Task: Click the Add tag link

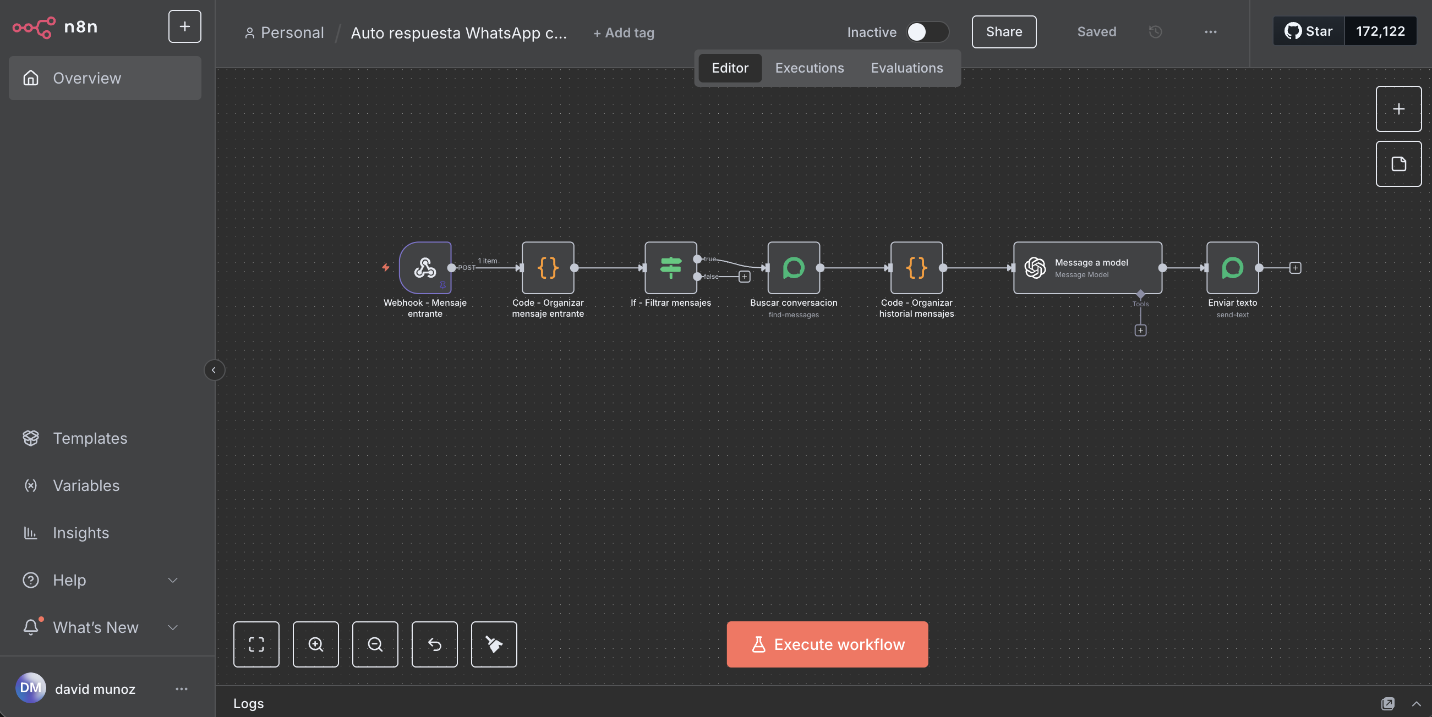Action: point(623,33)
